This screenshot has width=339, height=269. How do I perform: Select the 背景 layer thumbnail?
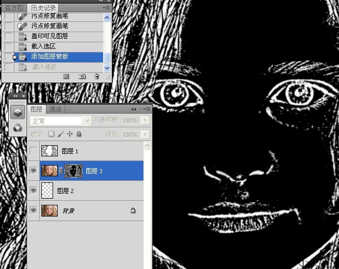tap(50, 210)
